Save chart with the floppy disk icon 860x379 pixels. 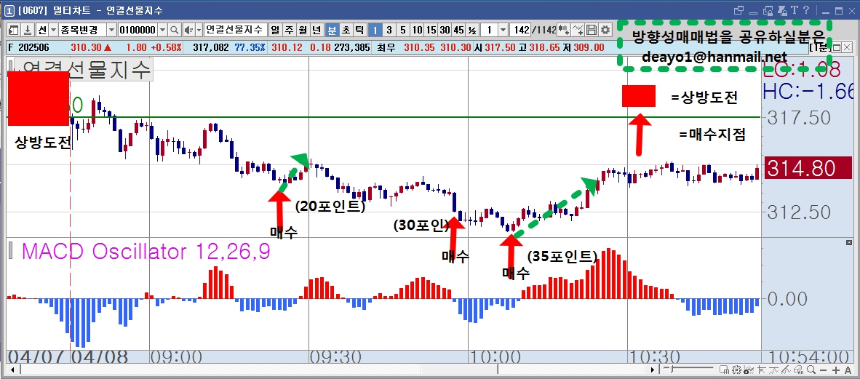coord(592,30)
